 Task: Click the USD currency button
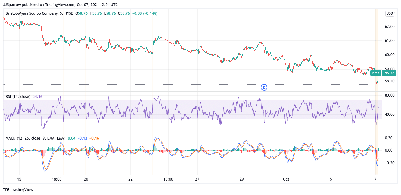tap(390, 13)
